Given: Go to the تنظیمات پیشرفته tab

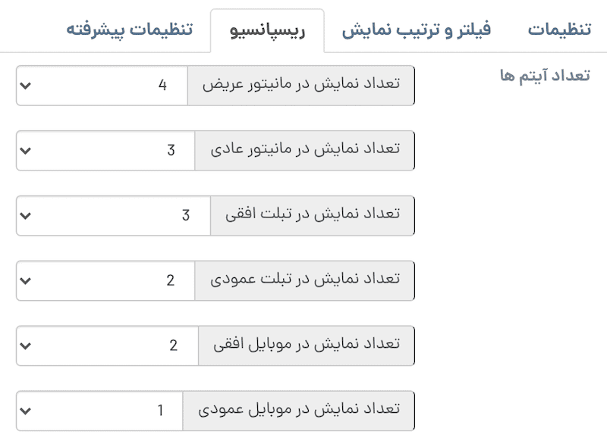Looking at the screenshot, I should coord(130,30).
